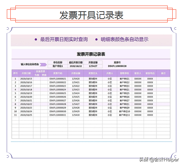This screenshot has width=183, height=166.
Task: Click the 开票日期 column header
Action: click(x=26, y=73)
